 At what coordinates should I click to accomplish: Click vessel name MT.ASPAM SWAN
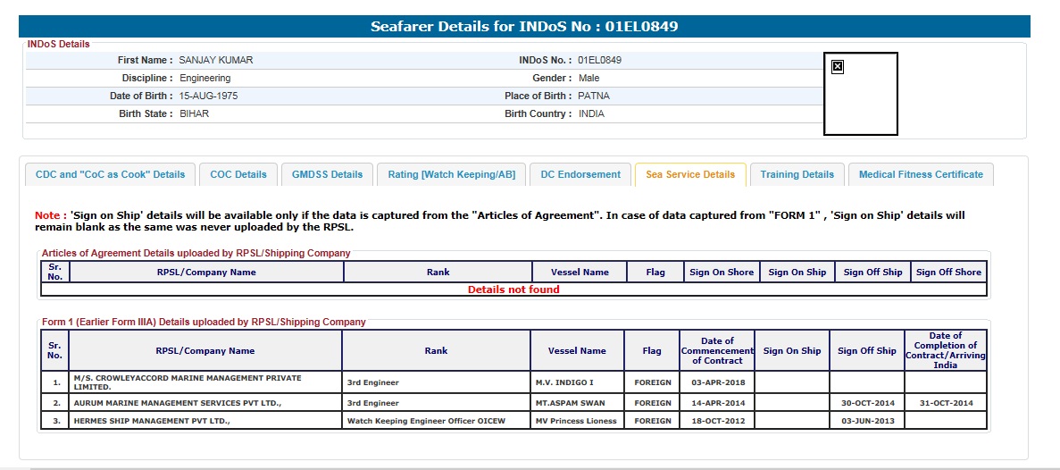pyautogui.click(x=578, y=404)
